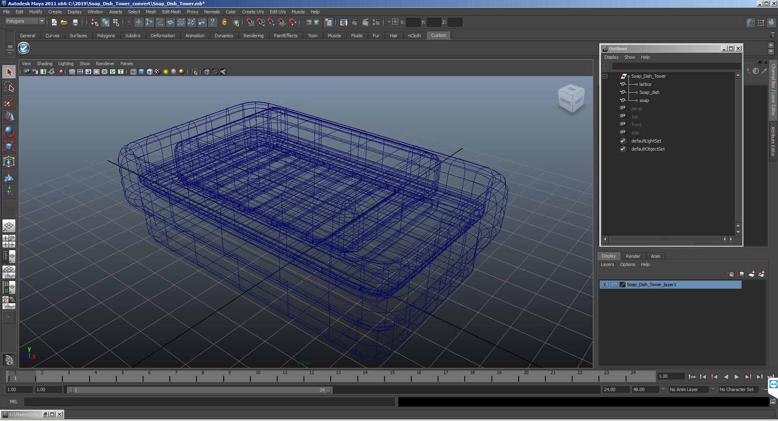
Task: Save the scene using disk icon
Action: (75, 23)
